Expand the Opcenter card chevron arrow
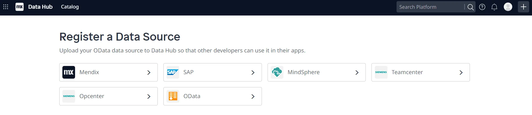Viewport: 532px width, 115px height. [x=149, y=96]
